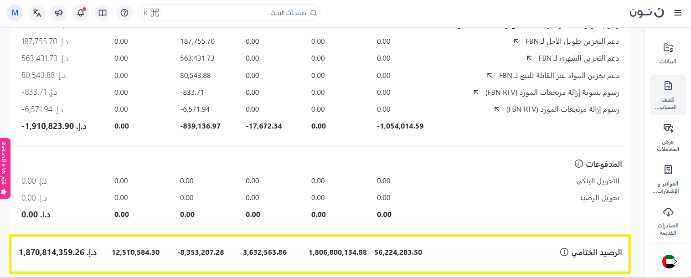Click the pink قيّم هذه الصفحة feedback tab
Viewport: 691px width, 278px height.
pyautogui.click(x=5, y=168)
